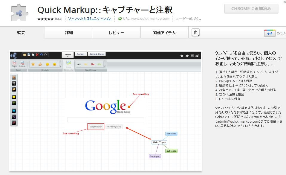Click the grey redo arrow in preview toolbar

pyautogui.click(x=46, y=55)
